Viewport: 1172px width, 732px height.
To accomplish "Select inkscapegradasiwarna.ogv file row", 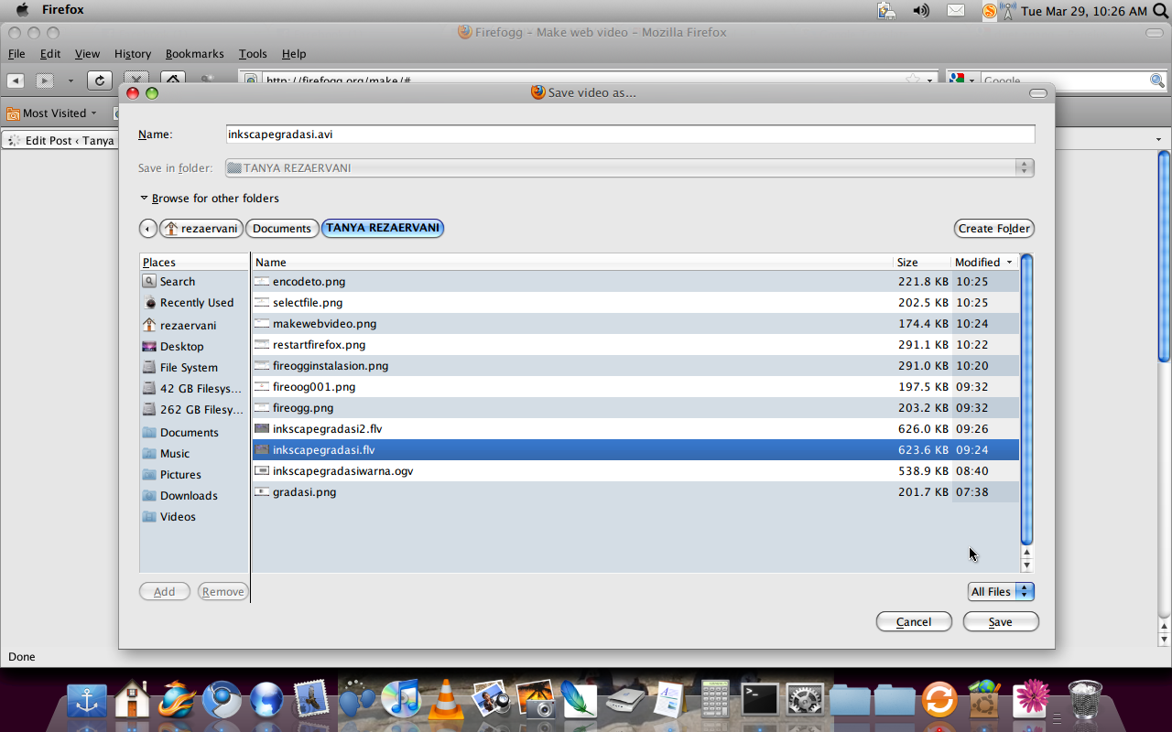I will (635, 471).
